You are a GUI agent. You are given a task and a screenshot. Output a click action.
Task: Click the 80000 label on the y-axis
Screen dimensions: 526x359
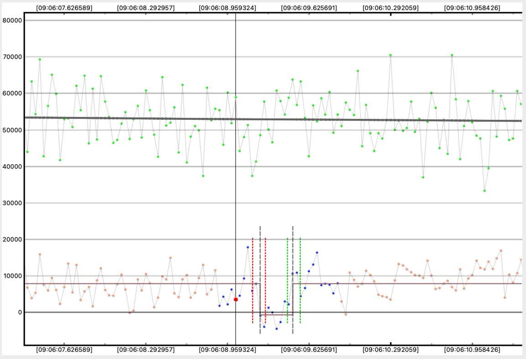click(12, 21)
